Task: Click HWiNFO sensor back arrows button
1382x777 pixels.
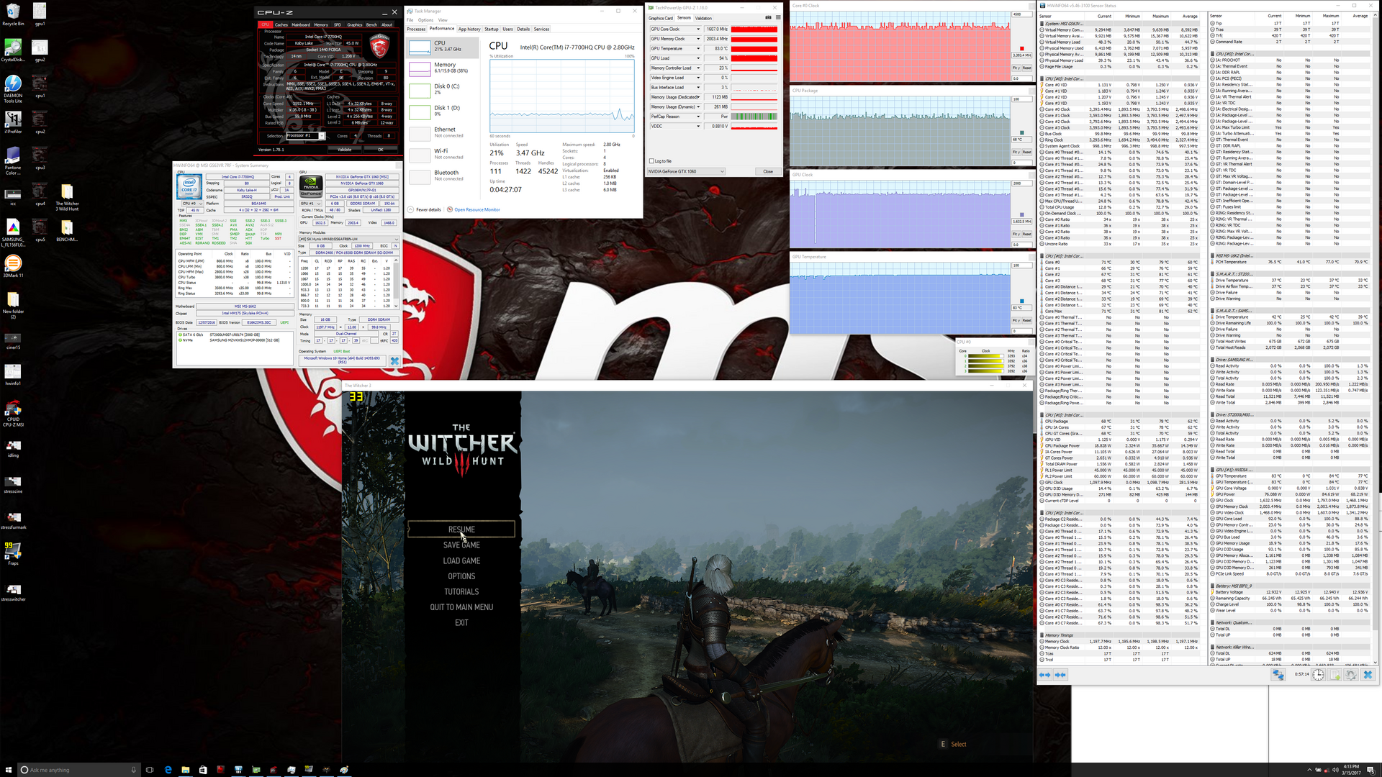Action: tap(1045, 675)
